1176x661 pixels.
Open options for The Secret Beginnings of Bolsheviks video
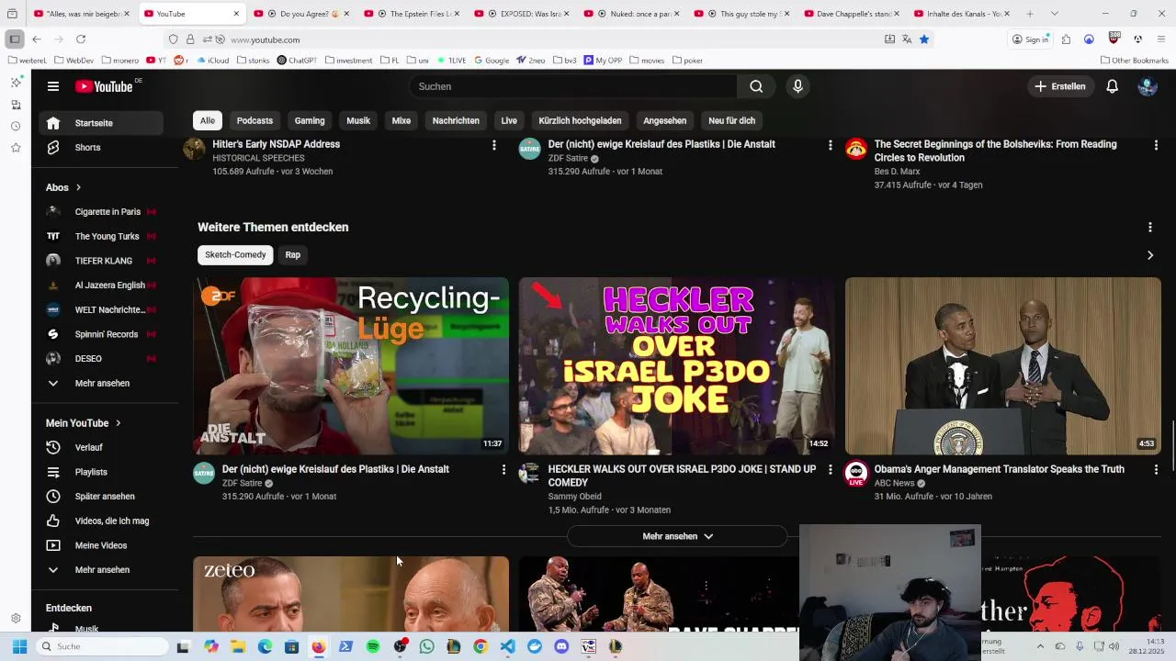[1156, 145]
